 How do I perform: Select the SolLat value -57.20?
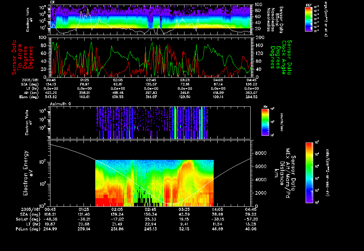251,219
